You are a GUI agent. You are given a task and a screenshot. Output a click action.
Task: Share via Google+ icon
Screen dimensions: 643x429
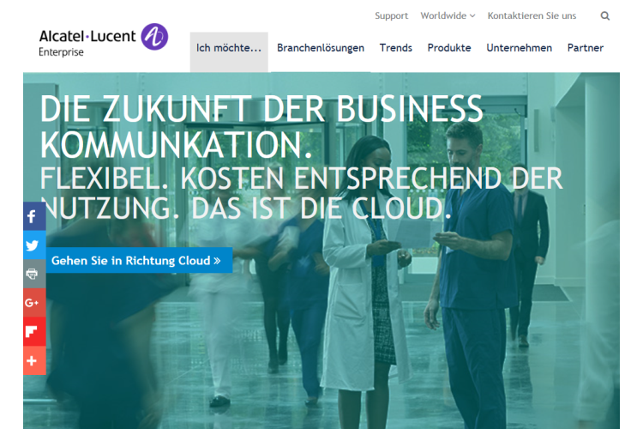[33, 303]
